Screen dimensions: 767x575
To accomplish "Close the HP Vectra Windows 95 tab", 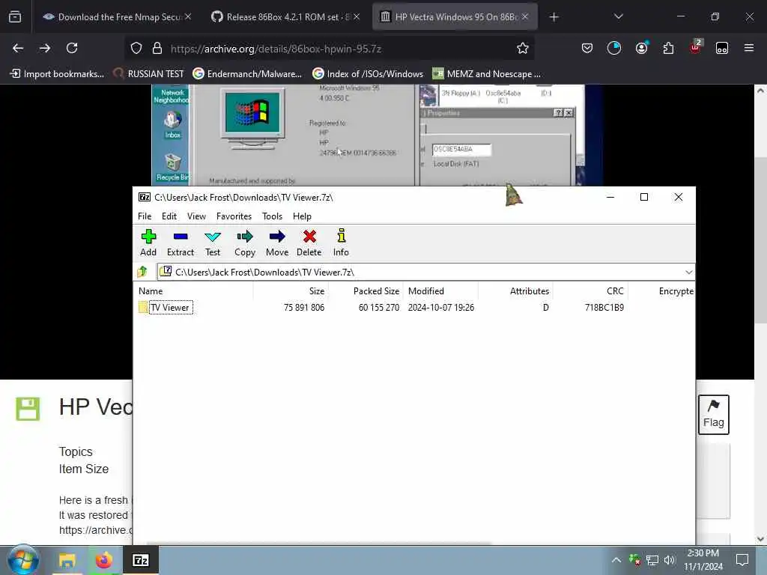I will click(525, 16).
